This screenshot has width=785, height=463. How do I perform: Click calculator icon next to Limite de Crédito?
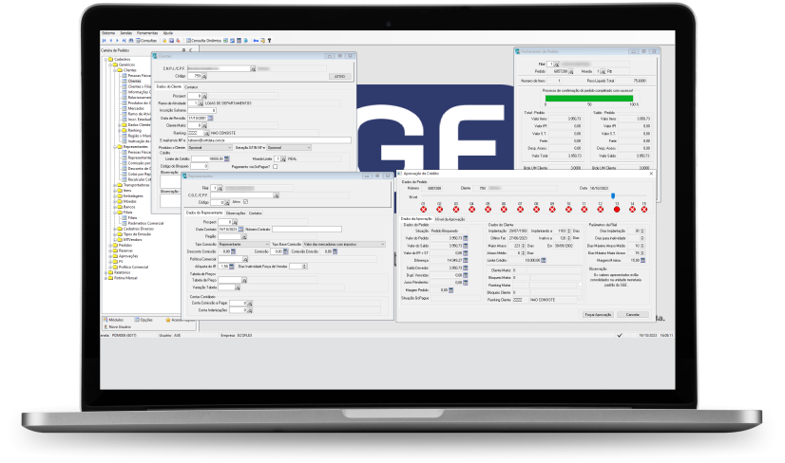coord(228,158)
